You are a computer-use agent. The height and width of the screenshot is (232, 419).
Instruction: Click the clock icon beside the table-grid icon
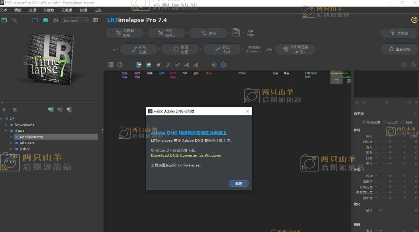(x=120, y=65)
